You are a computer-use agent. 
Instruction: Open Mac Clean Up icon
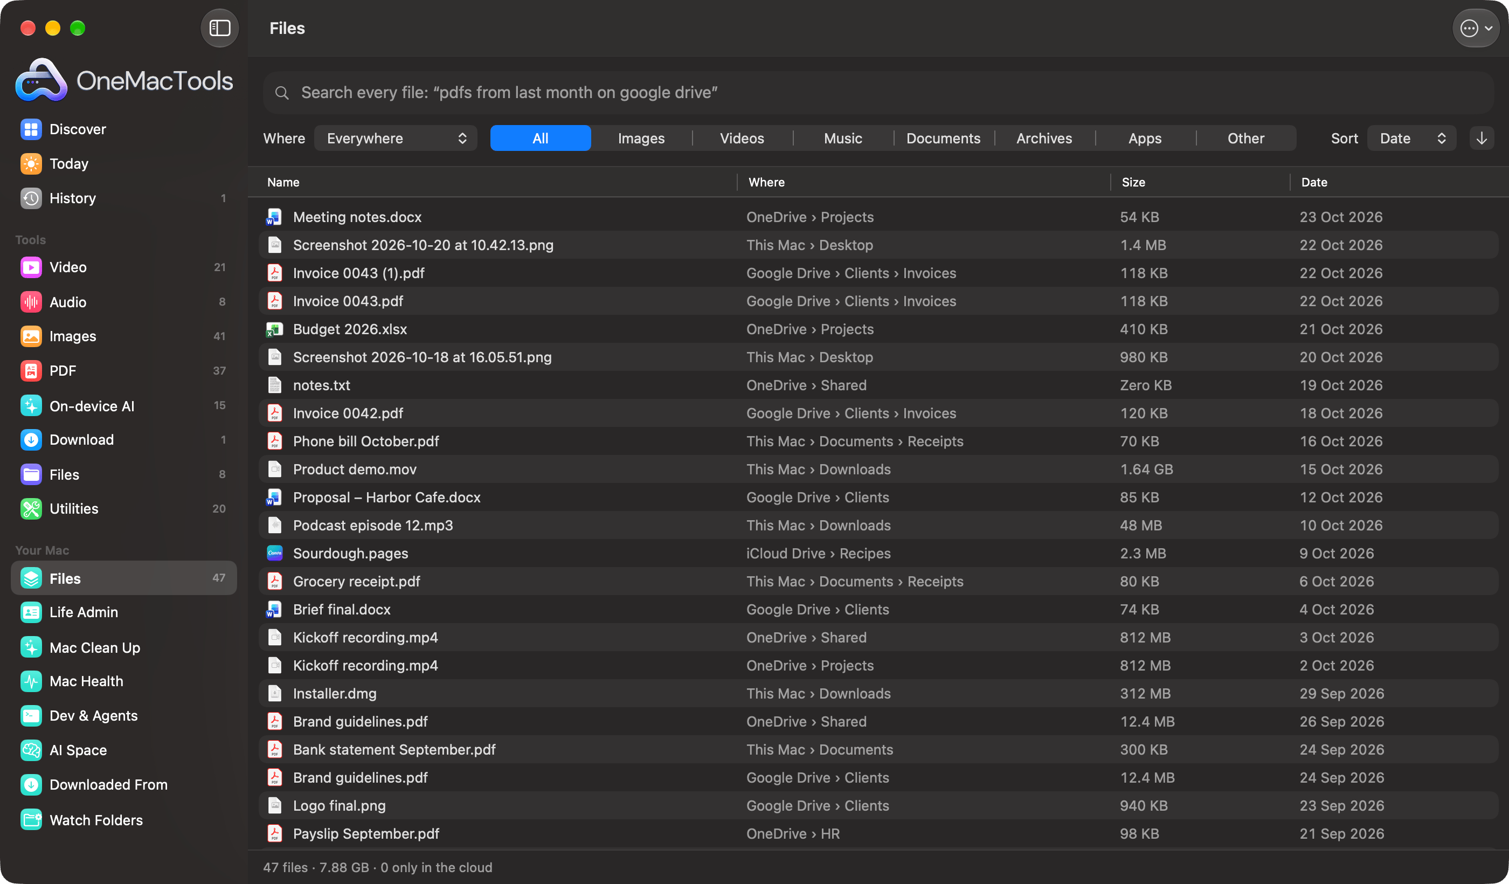pos(31,647)
